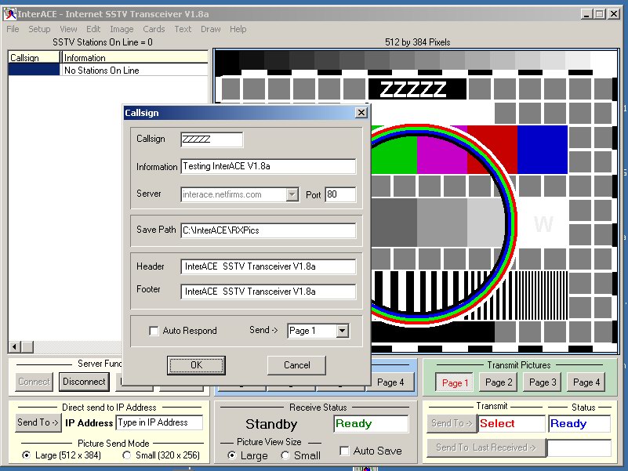Click Cancel in Callsign dialog
Screen dimensions: 628x471
pyautogui.click(x=297, y=365)
